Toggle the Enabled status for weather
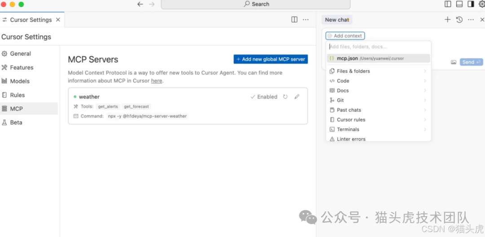The height and width of the screenshot is (237, 485). click(264, 97)
